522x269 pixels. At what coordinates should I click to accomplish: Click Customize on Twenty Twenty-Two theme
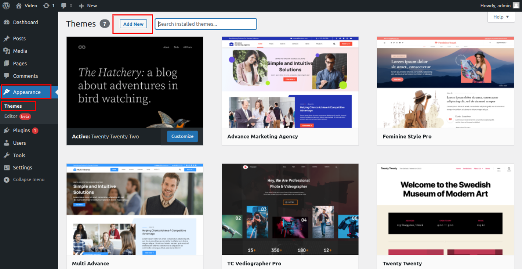point(182,136)
